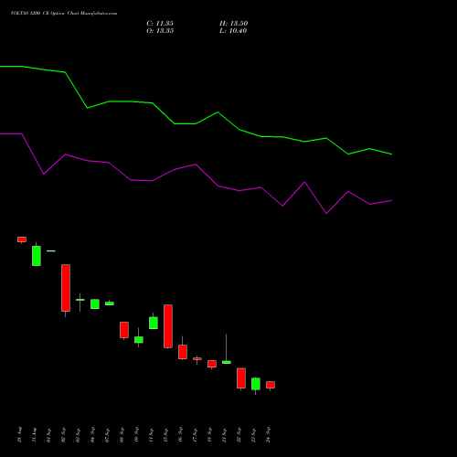
Task: Click the 11 Sep date label
Action: pyautogui.click(x=152, y=435)
